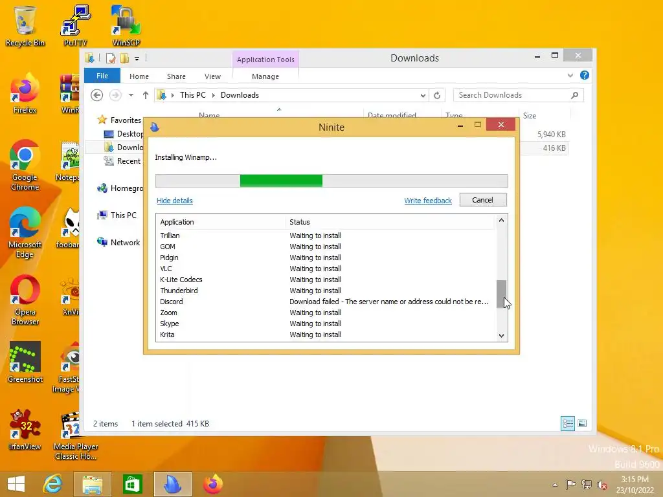Image resolution: width=663 pixels, height=497 pixels.
Task: Select the Discord row in Ninite list
Action: pos(325,302)
